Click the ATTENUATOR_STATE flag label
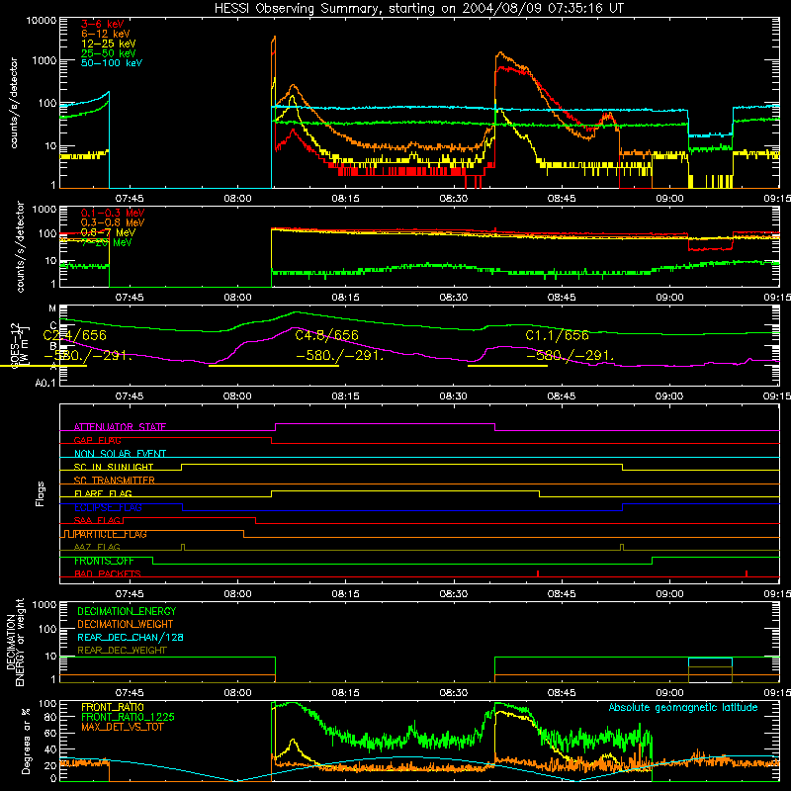Screen dimensions: 791x791 pos(120,427)
